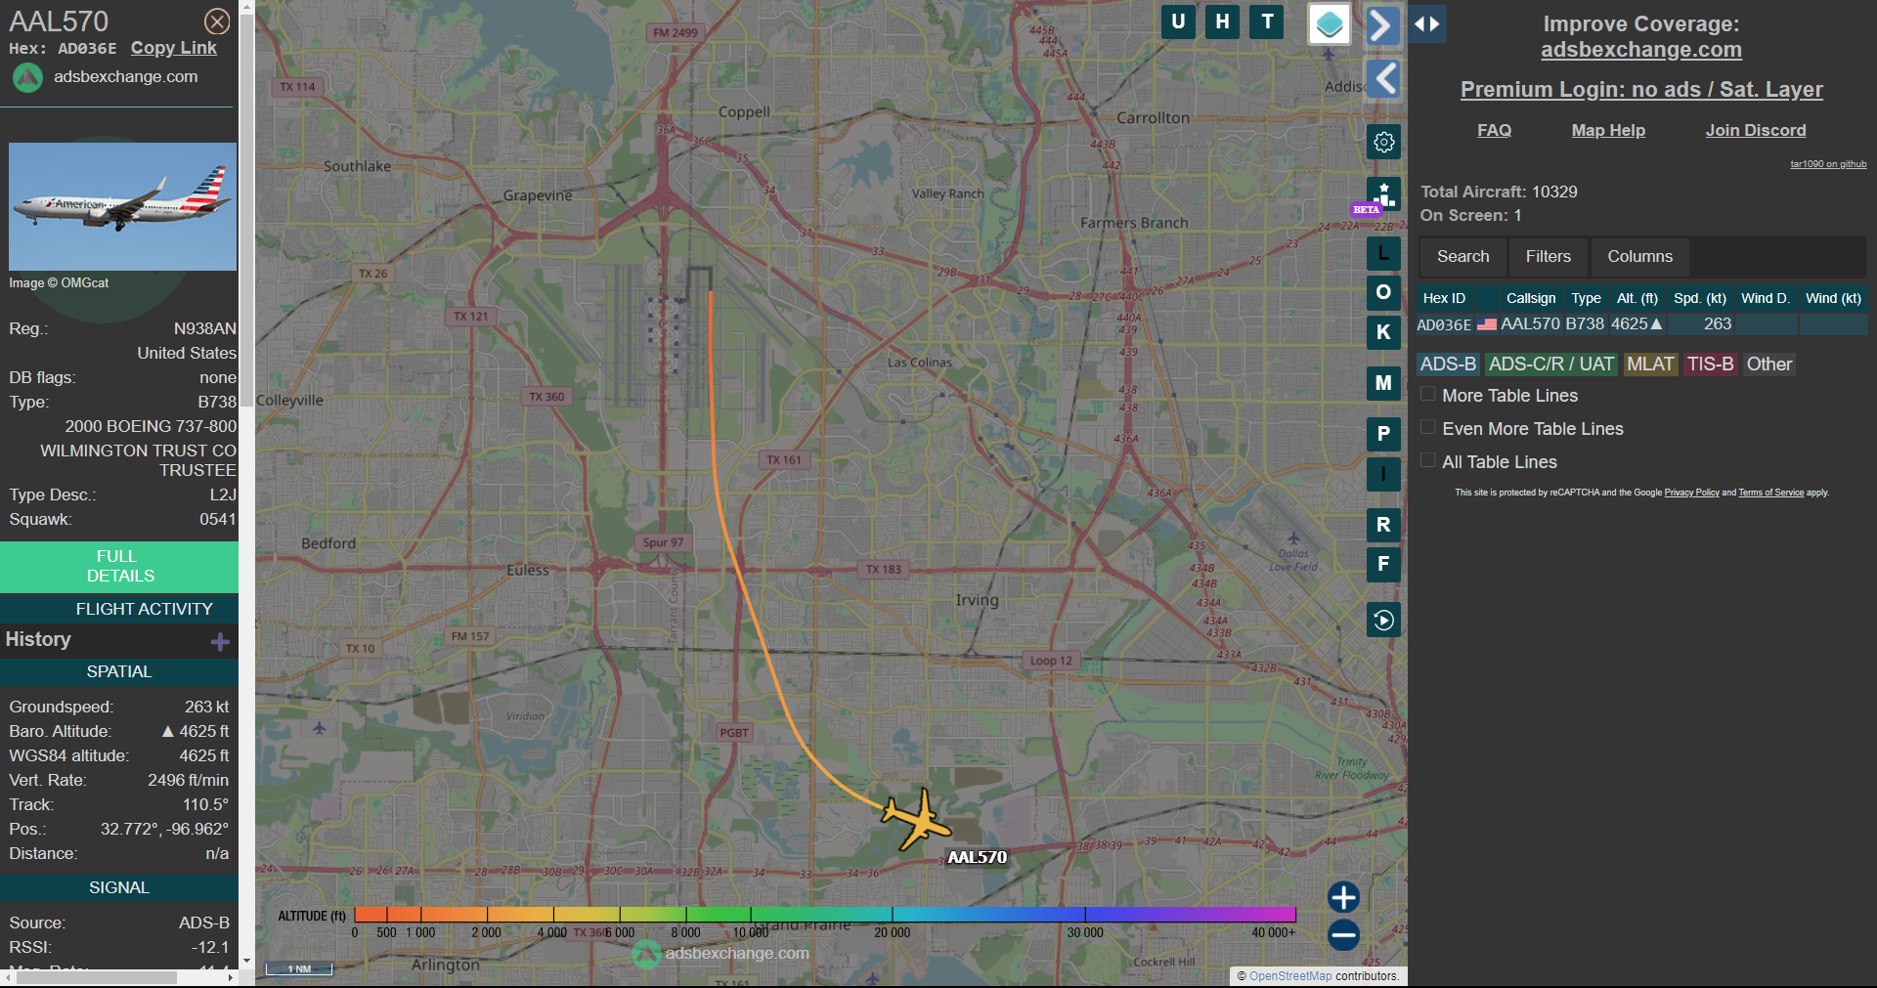Screen dimensions: 1877x988
Task: Enable More Table Lines checkbox
Action: tap(1428, 394)
